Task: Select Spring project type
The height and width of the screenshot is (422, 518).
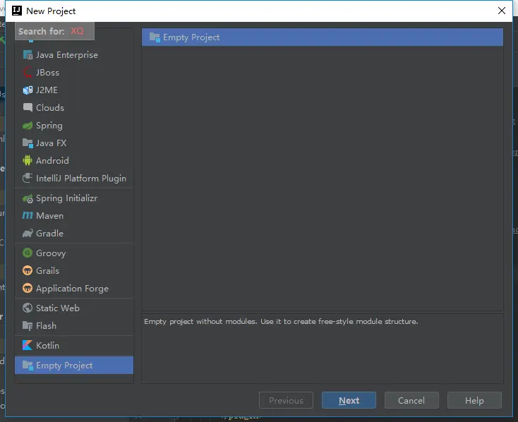Action: (74, 125)
